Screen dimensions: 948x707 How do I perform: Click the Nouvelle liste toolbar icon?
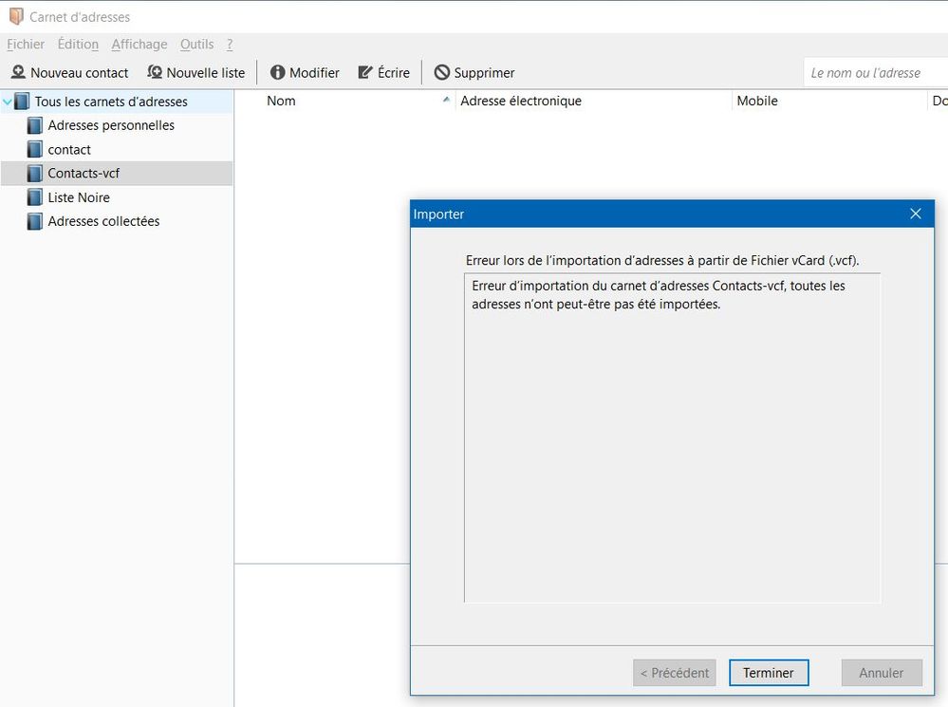pyautogui.click(x=155, y=73)
